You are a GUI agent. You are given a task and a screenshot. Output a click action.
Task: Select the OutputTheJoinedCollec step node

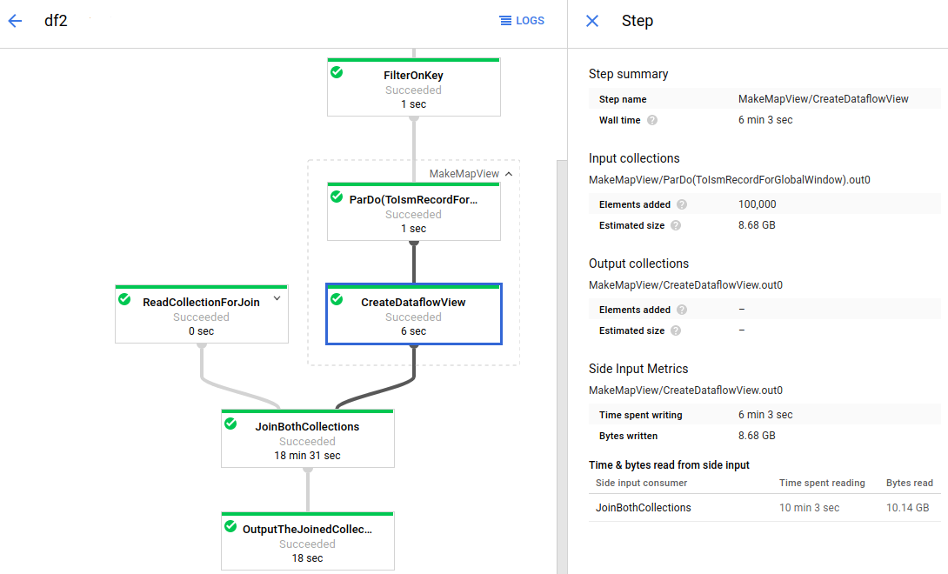[x=307, y=541]
